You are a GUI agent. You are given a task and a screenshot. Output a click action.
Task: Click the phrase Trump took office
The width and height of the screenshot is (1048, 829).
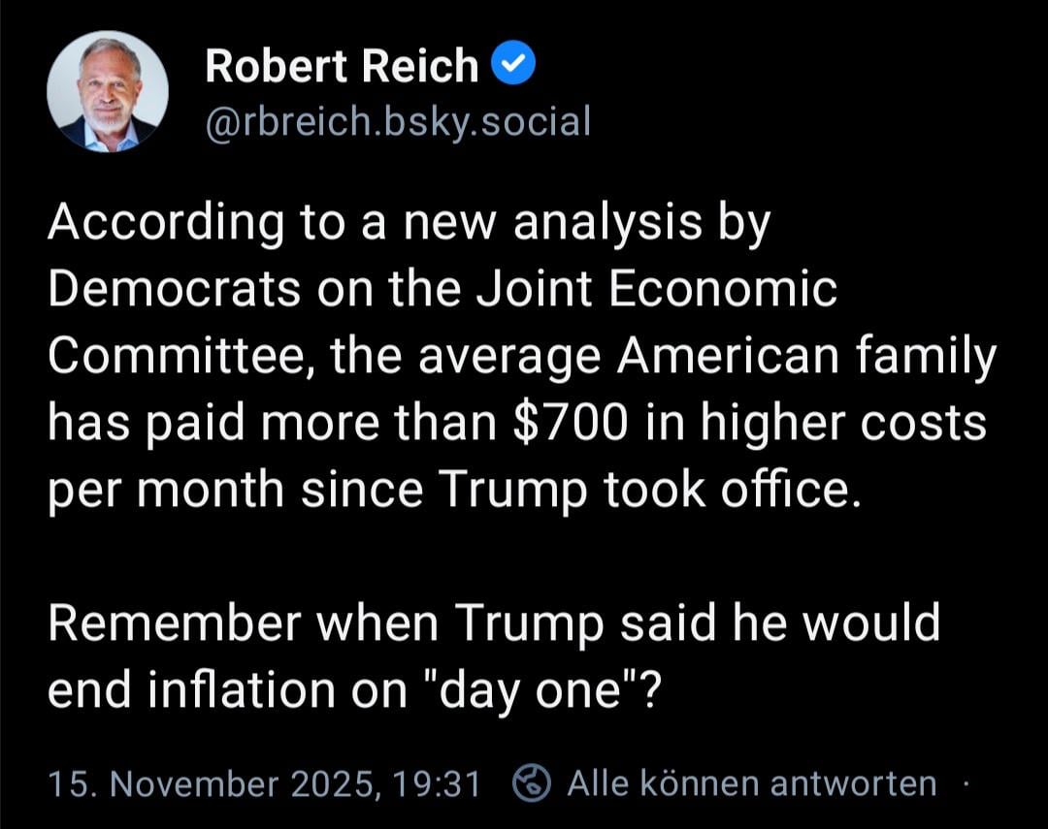tap(650, 490)
